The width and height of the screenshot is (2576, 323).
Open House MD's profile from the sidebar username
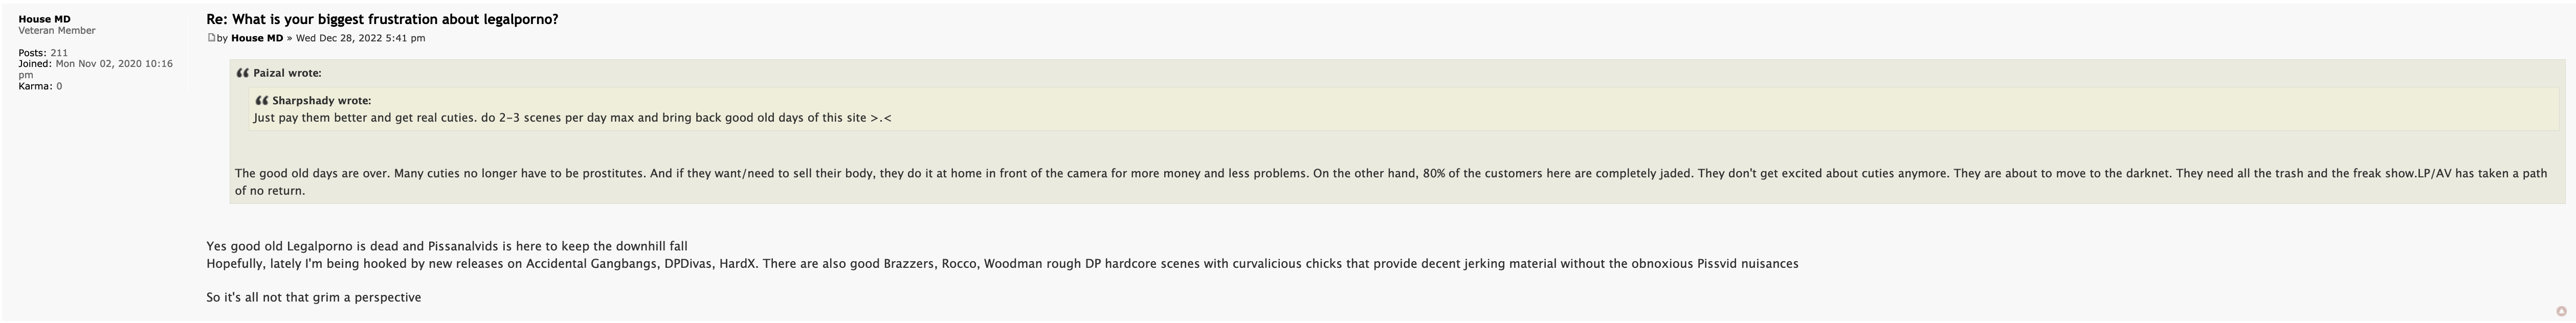click(x=44, y=19)
